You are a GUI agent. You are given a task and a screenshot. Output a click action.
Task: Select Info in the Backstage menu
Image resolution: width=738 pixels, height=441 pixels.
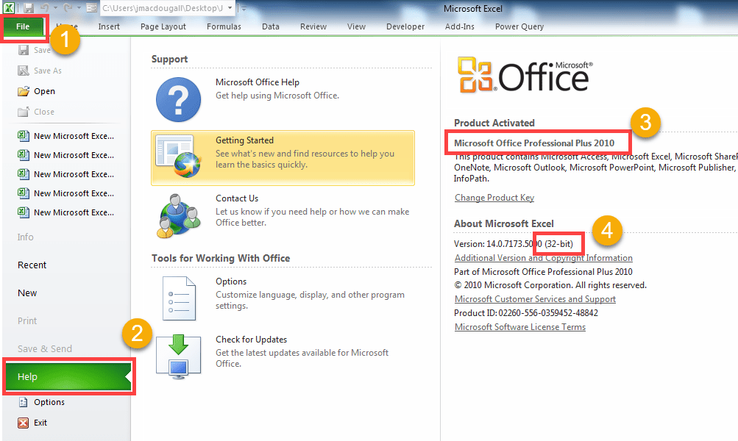click(x=26, y=237)
